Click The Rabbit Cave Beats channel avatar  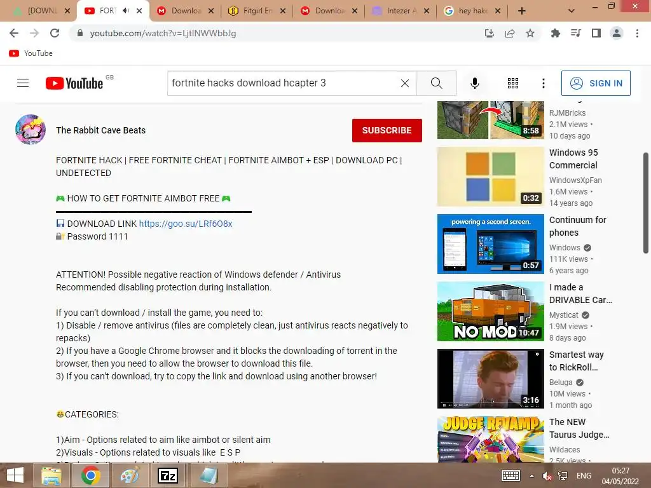tap(31, 130)
